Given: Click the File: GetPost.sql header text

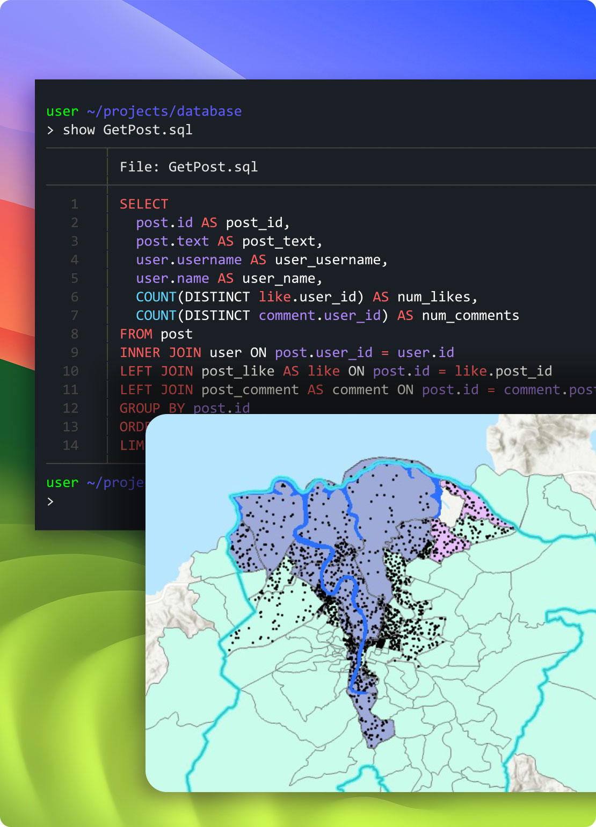Looking at the screenshot, I should pos(188,167).
